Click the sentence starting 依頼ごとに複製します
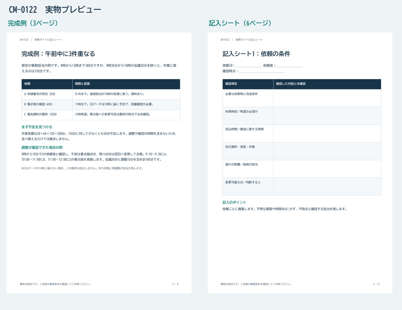 [x=285, y=209]
